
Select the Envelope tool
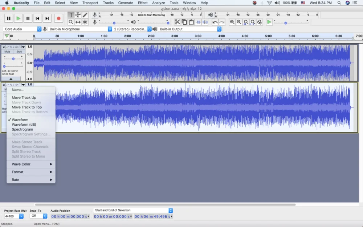78,15
